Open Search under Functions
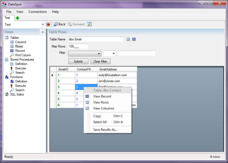 (x=20, y=90)
